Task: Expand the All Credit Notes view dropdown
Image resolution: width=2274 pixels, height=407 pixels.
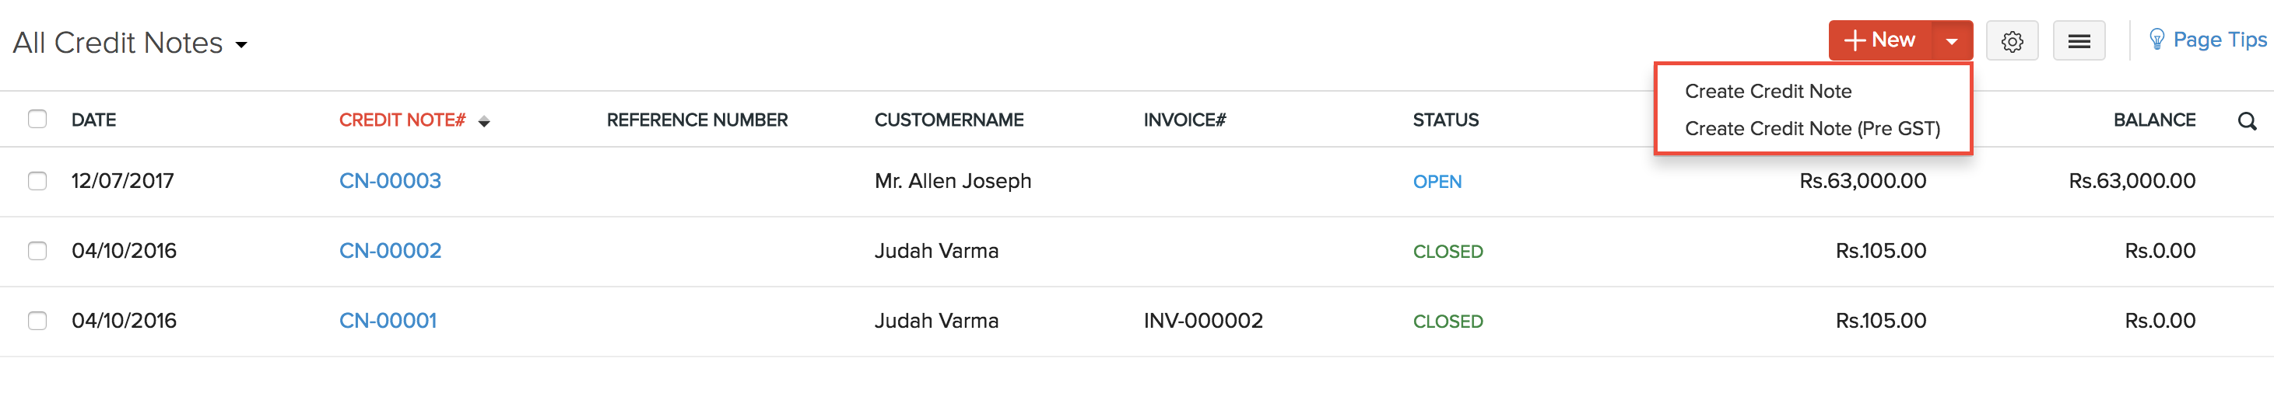Action: [241, 44]
